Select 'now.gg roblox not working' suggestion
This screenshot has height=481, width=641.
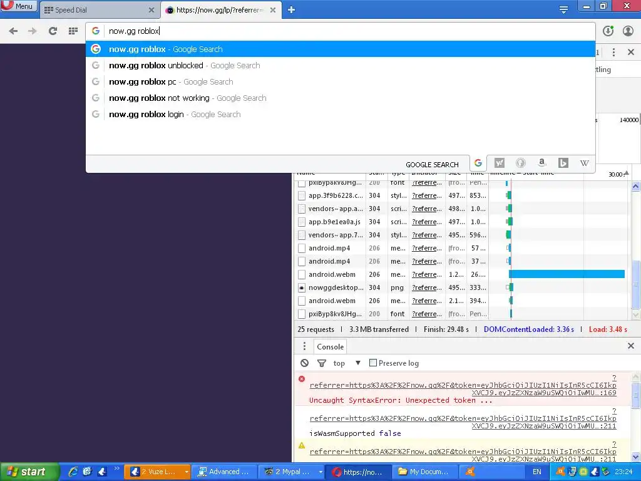[340, 98]
